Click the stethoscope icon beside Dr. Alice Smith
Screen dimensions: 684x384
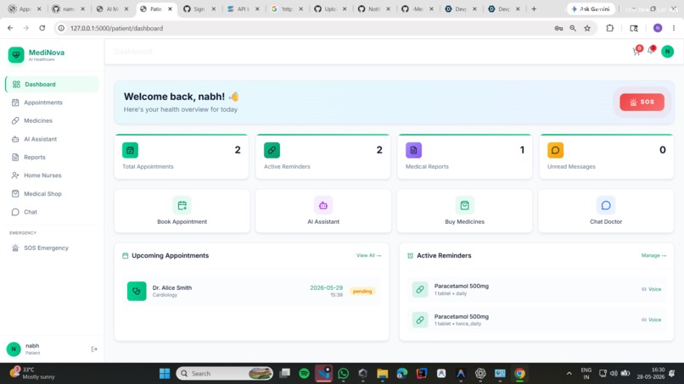(137, 291)
